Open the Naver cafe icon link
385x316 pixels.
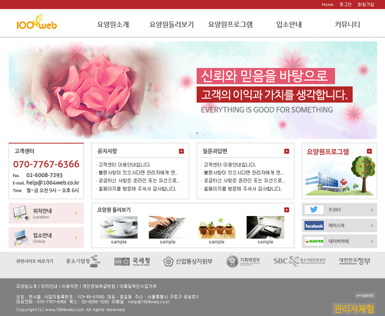(x=314, y=241)
